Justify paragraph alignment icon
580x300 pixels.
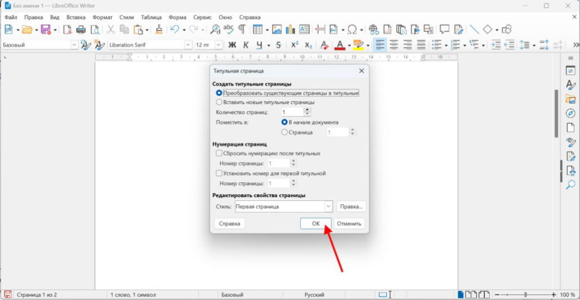point(421,45)
